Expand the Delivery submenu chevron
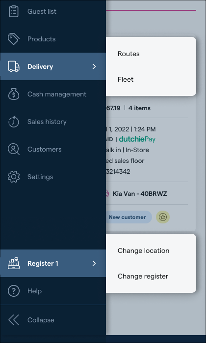 click(x=94, y=66)
